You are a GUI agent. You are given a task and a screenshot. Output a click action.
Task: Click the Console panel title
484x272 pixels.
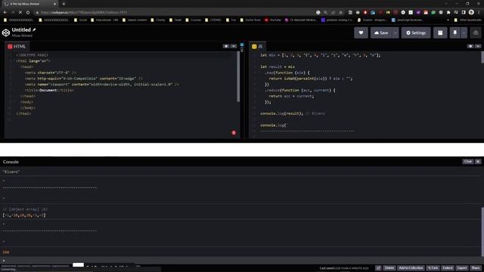(x=11, y=162)
